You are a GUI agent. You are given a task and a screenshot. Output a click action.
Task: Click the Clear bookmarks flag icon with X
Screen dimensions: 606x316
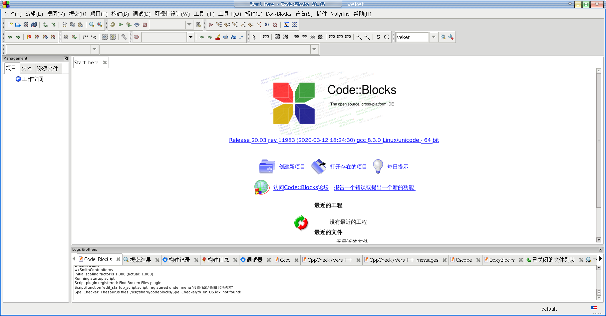[x=53, y=37]
